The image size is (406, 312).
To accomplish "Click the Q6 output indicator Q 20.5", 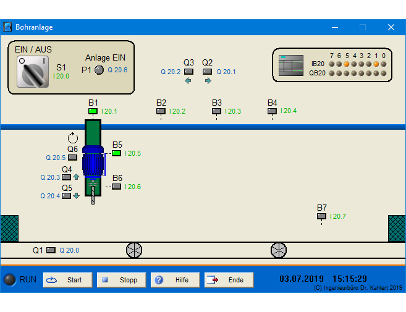I will 72,158.
